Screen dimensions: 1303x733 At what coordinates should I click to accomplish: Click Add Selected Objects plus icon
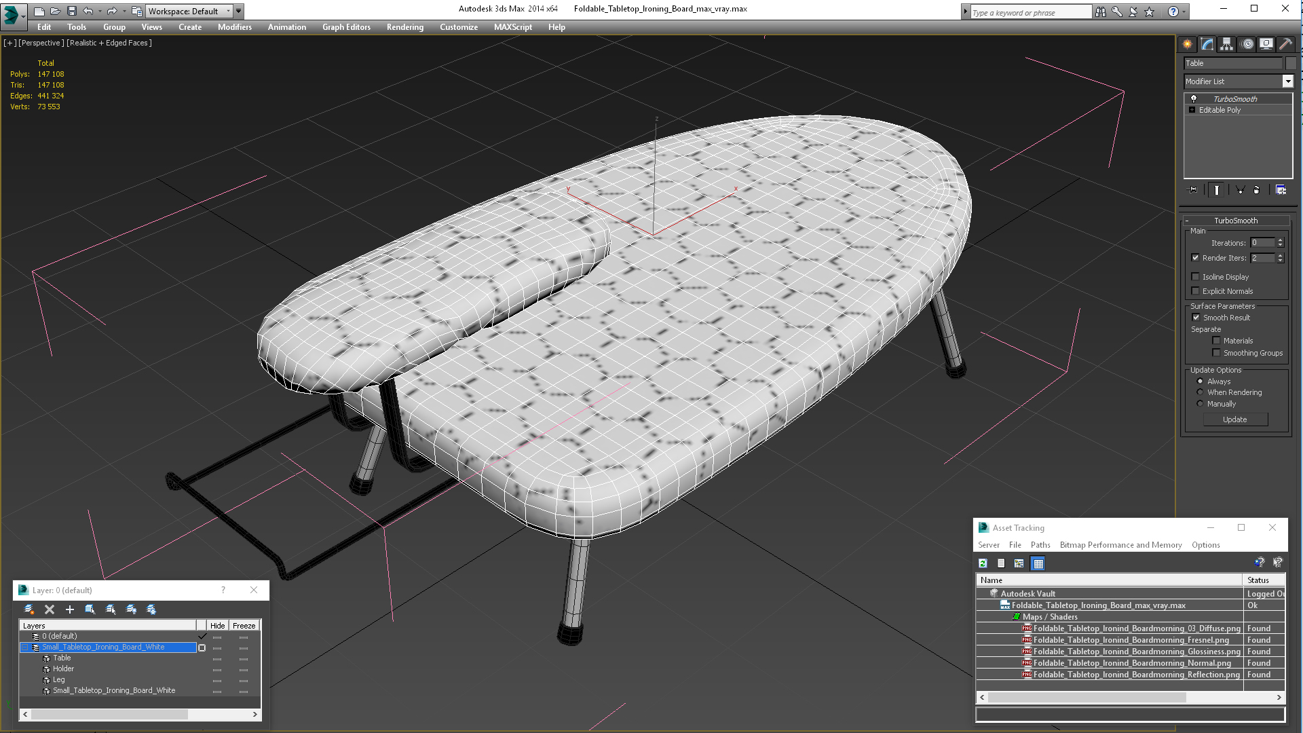[x=69, y=609]
